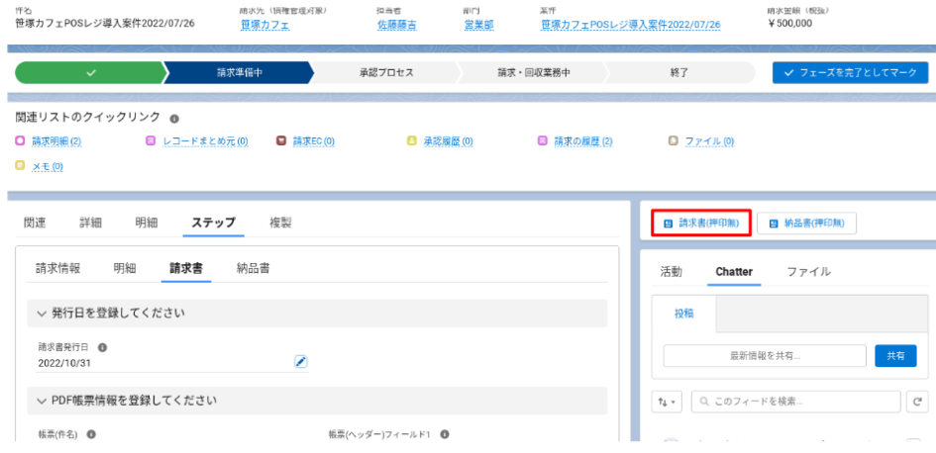The height and width of the screenshot is (453, 936).
Task: Open the 笹塚カフェ account link
Action: pyautogui.click(x=265, y=25)
